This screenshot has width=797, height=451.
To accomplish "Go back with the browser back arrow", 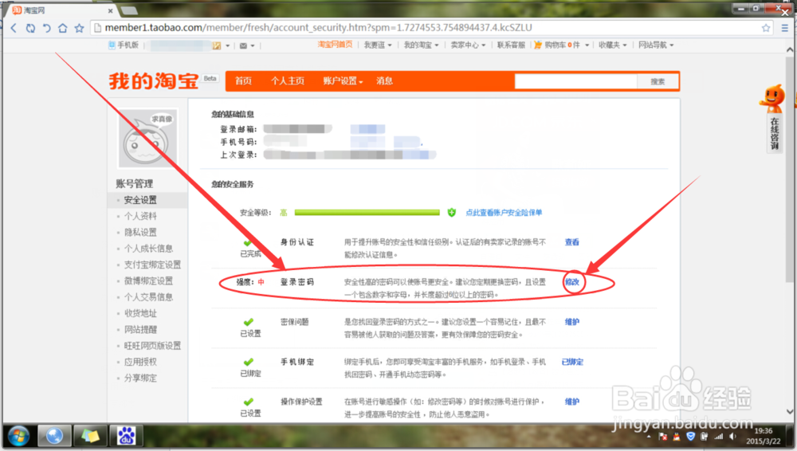I will (x=14, y=28).
